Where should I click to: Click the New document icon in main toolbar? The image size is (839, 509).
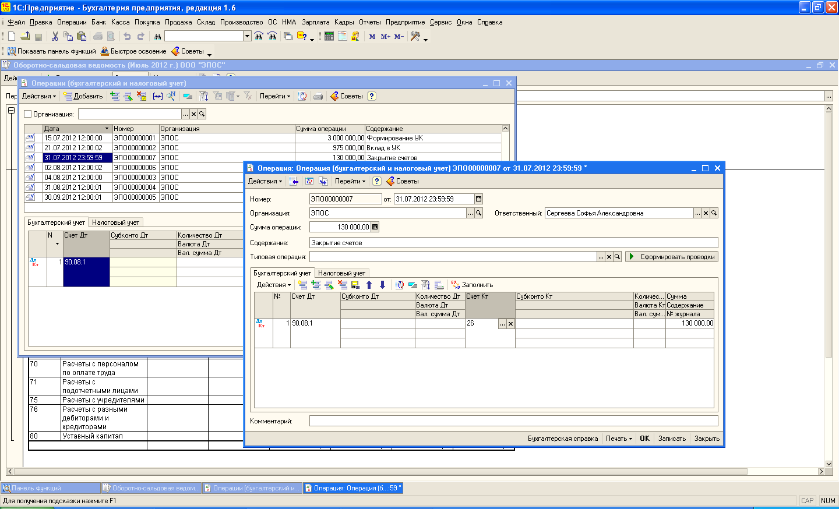point(12,36)
